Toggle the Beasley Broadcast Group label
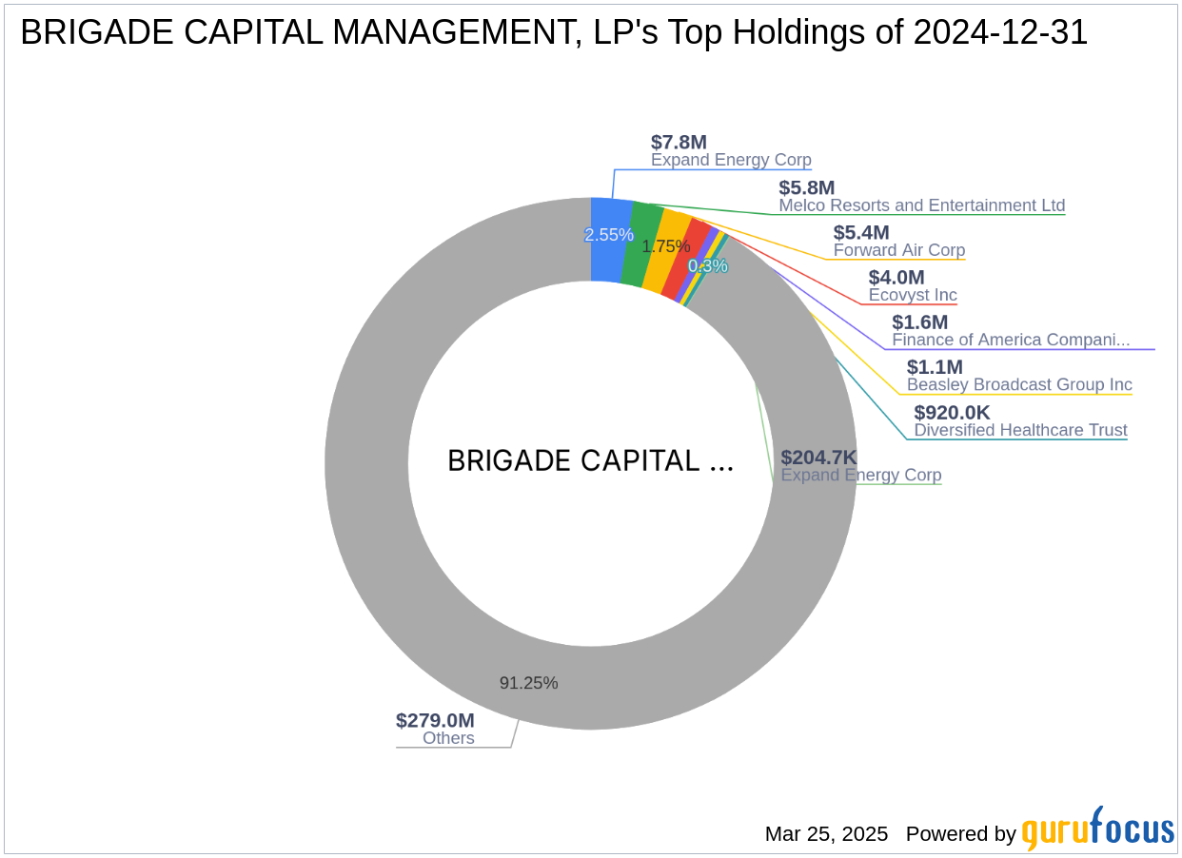This screenshot has height=858, width=1182. (1018, 385)
